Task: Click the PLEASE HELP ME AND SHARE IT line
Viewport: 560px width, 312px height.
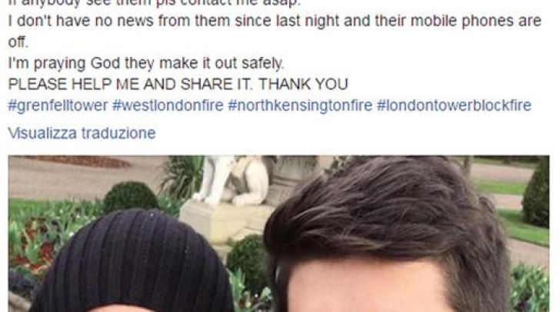Action: tap(178, 84)
